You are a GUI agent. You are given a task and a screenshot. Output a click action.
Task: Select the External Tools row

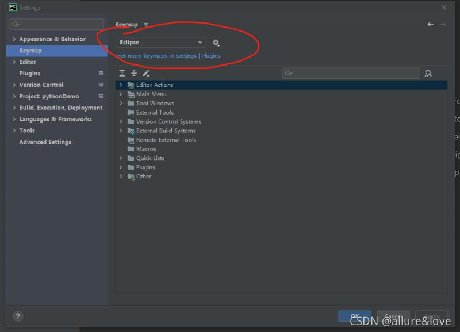pos(282,112)
